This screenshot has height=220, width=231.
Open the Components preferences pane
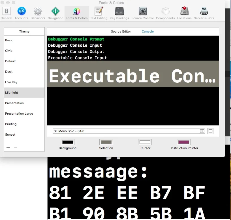click(x=165, y=13)
